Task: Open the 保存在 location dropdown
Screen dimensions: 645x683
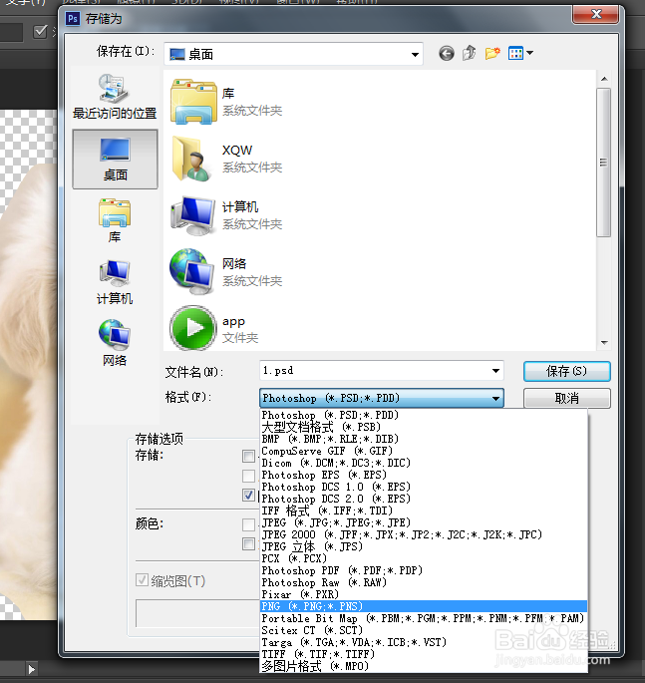Action: pyautogui.click(x=415, y=54)
